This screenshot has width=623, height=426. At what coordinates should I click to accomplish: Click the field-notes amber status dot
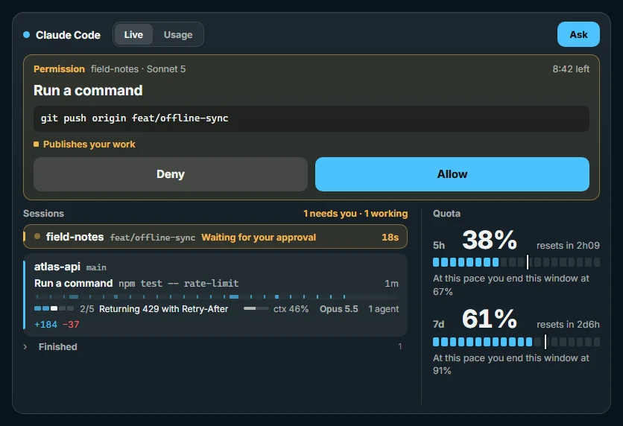[x=37, y=236]
